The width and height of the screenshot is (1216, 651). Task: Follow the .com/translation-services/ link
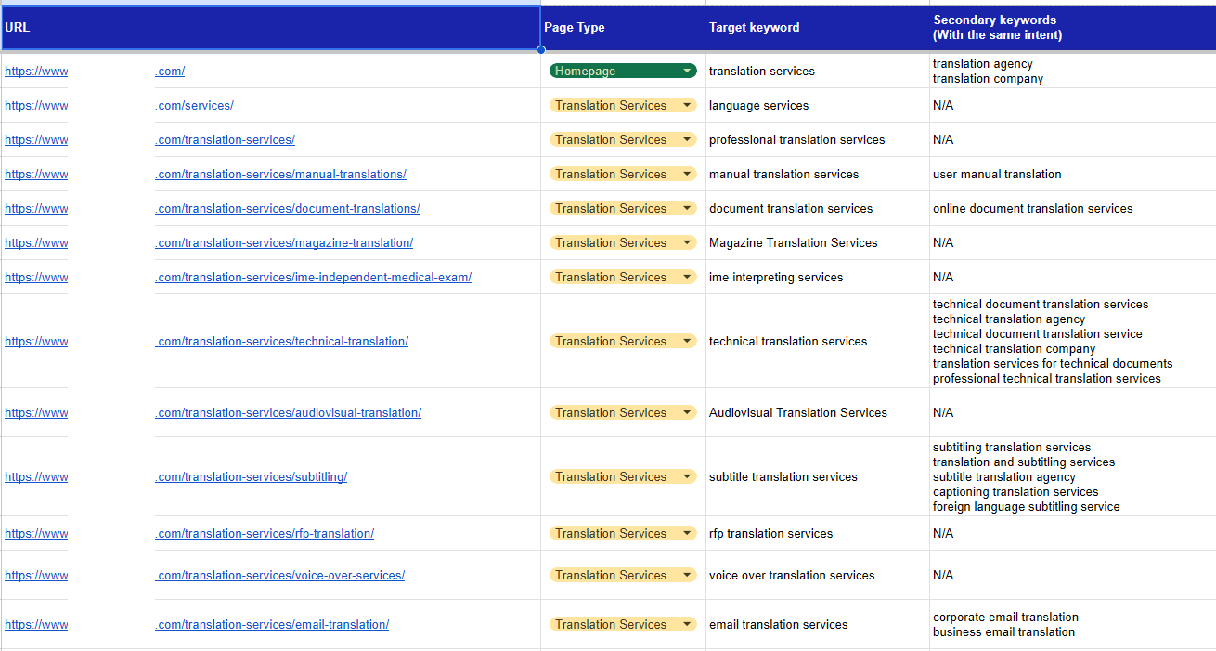coord(226,139)
